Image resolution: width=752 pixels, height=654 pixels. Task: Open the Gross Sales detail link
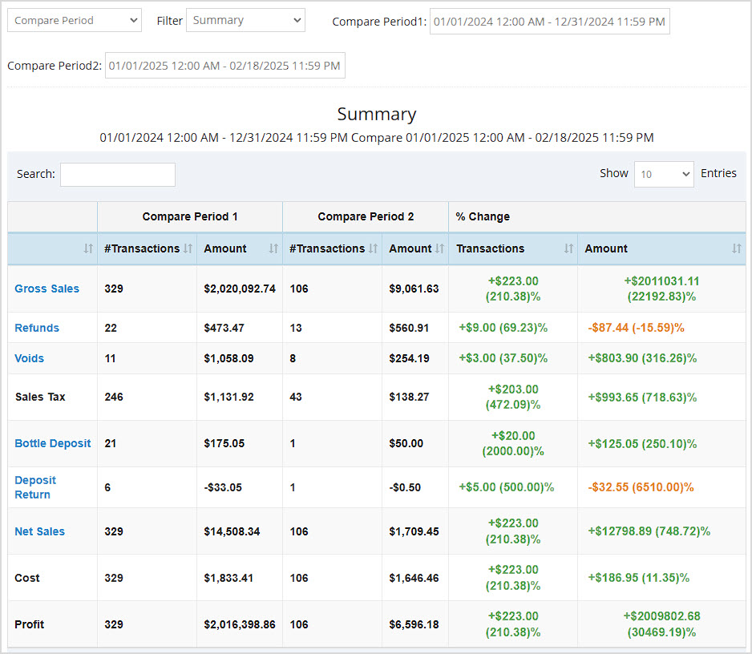pyautogui.click(x=46, y=289)
